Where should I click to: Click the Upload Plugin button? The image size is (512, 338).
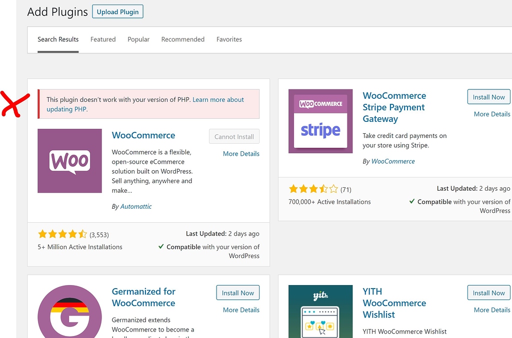click(117, 11)
